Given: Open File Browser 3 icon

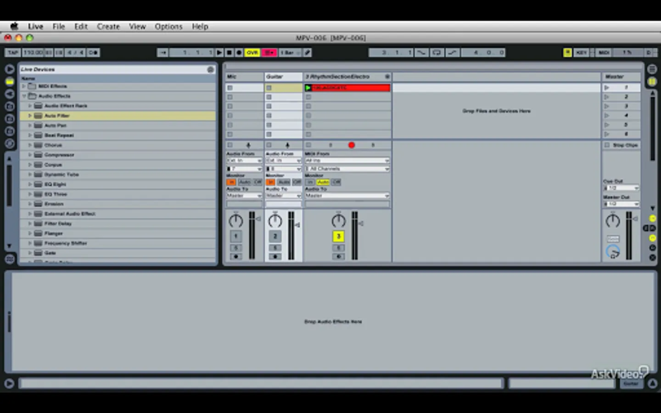Looking at the screenshot, I should 10,131.
